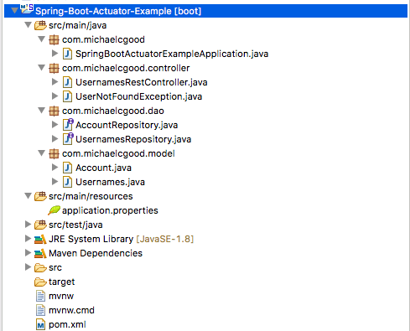This screenshot has height=331, width=410.
Task: Select the Spring-Boot-Actuator-Example [boot] label
Action: 118,11
